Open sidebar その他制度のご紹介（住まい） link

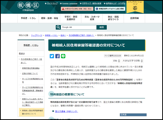[x=31, y=61]
